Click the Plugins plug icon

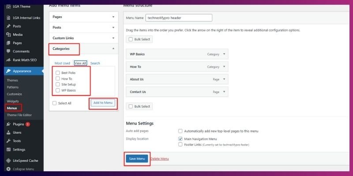pos(8,124)
